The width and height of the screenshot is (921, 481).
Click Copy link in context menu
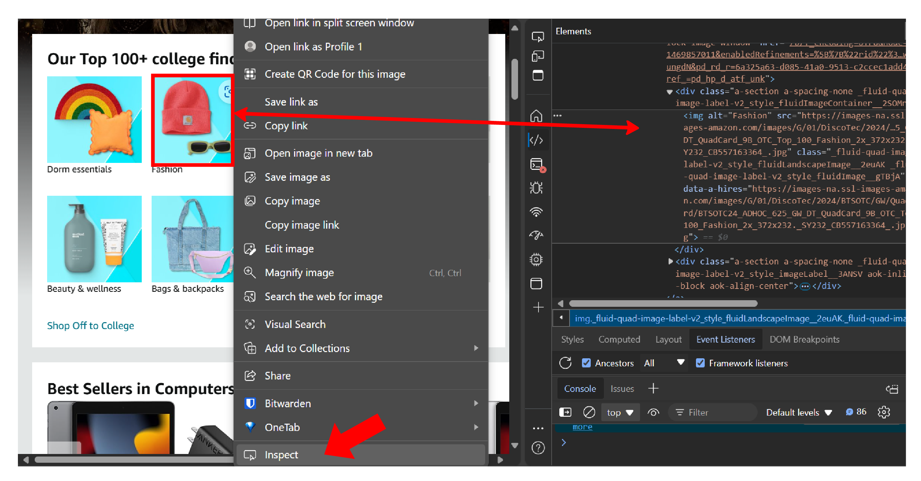click(286, 126)
